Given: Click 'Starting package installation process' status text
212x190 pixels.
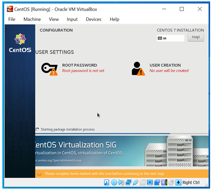Looking at the screenshot, I should point(68,129).
